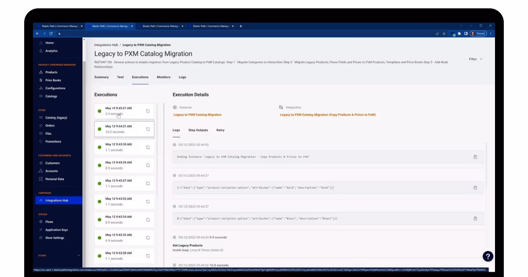Image resolution: width=528 pixels, height=277 pixels.
Task: Select the execution lasting 12.0 seconds
Action: click(x=124, y=129)
